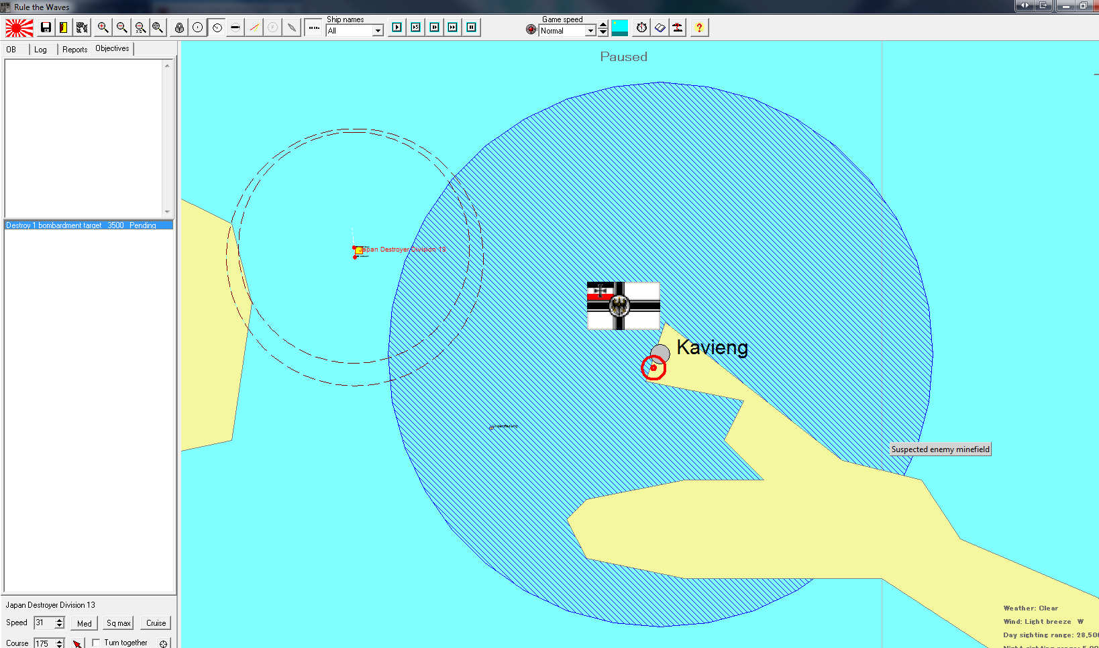Open the stopwatch time icon
1099x648 pixels.
(x=642, y=28)
